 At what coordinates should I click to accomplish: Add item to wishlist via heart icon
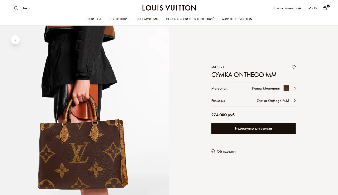294,67
